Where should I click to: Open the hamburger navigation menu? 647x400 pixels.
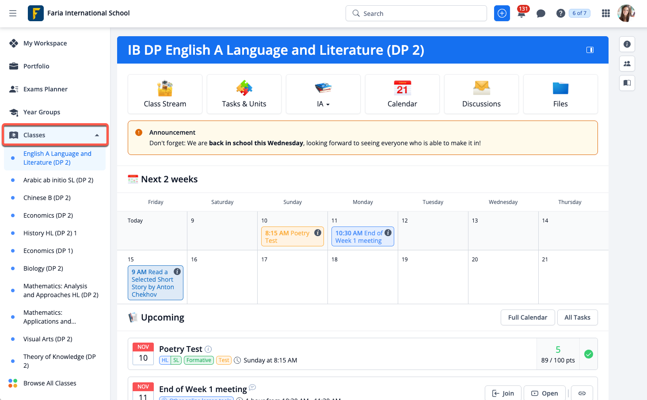[x=13, y=13]
